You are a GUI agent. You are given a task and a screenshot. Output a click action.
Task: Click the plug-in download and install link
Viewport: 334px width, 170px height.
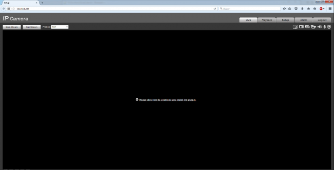[x=167, y=100]
